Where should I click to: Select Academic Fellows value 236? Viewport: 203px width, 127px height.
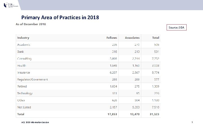(x=114, y=45)
